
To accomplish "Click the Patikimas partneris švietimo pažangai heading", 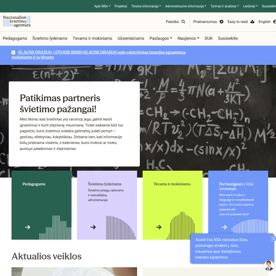I will (x=60, y=103).
